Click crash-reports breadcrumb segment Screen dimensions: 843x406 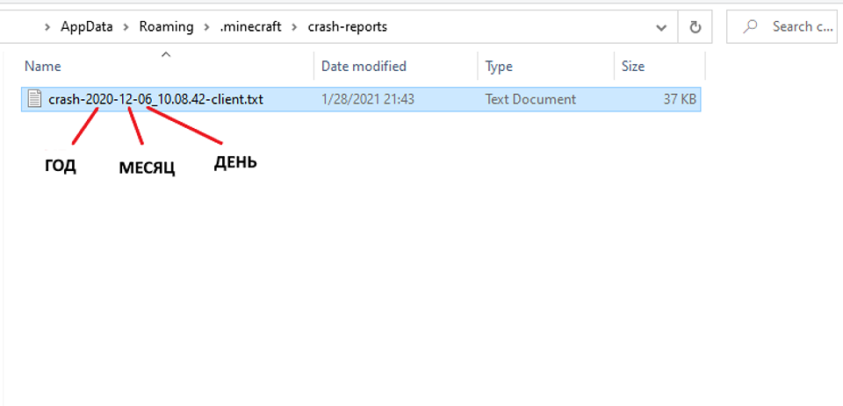[348, 26]
